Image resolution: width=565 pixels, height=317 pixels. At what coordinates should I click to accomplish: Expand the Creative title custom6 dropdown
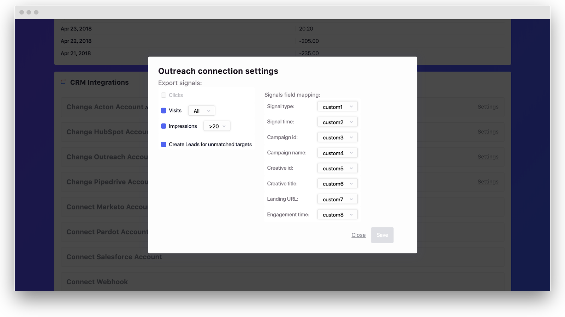tap(337, 184)
